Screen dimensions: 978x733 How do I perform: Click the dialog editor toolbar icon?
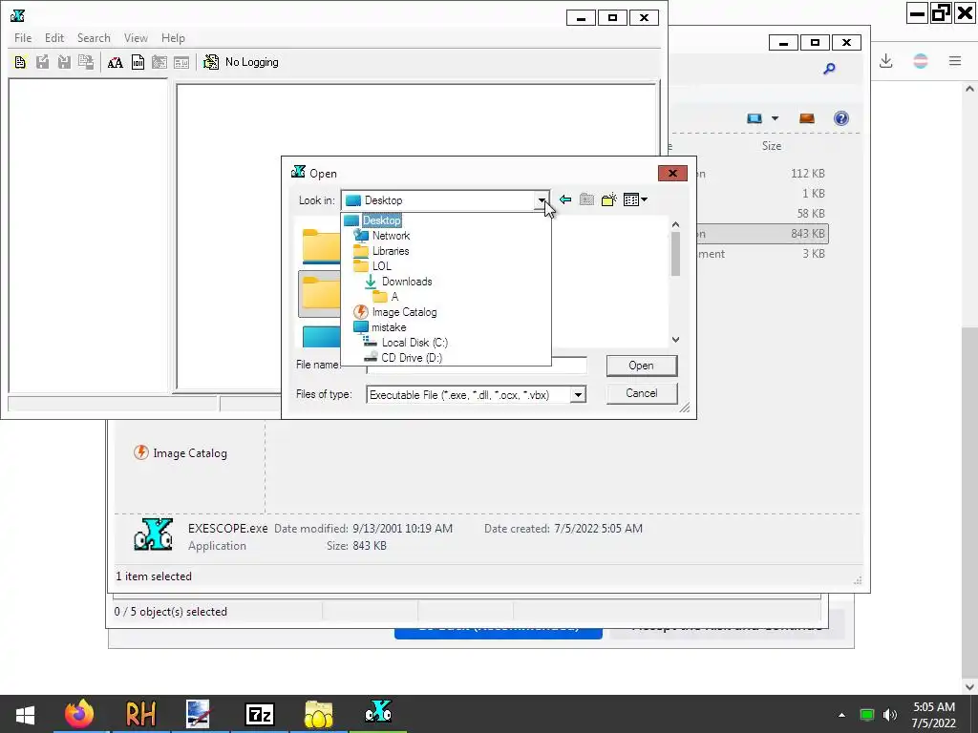pyautogui.click(x=181, y=62)
